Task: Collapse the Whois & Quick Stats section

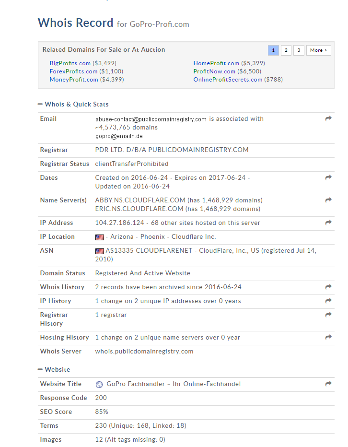Action: [x=73, y=105]
